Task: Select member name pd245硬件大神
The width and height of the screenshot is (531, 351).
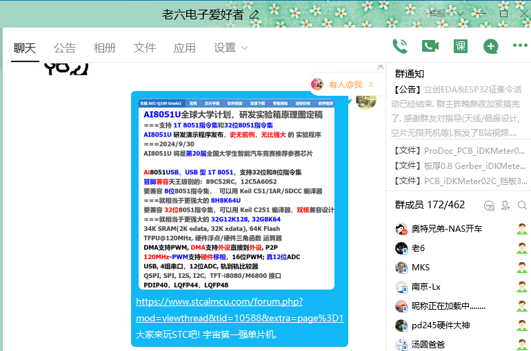Action: point(441,325)
